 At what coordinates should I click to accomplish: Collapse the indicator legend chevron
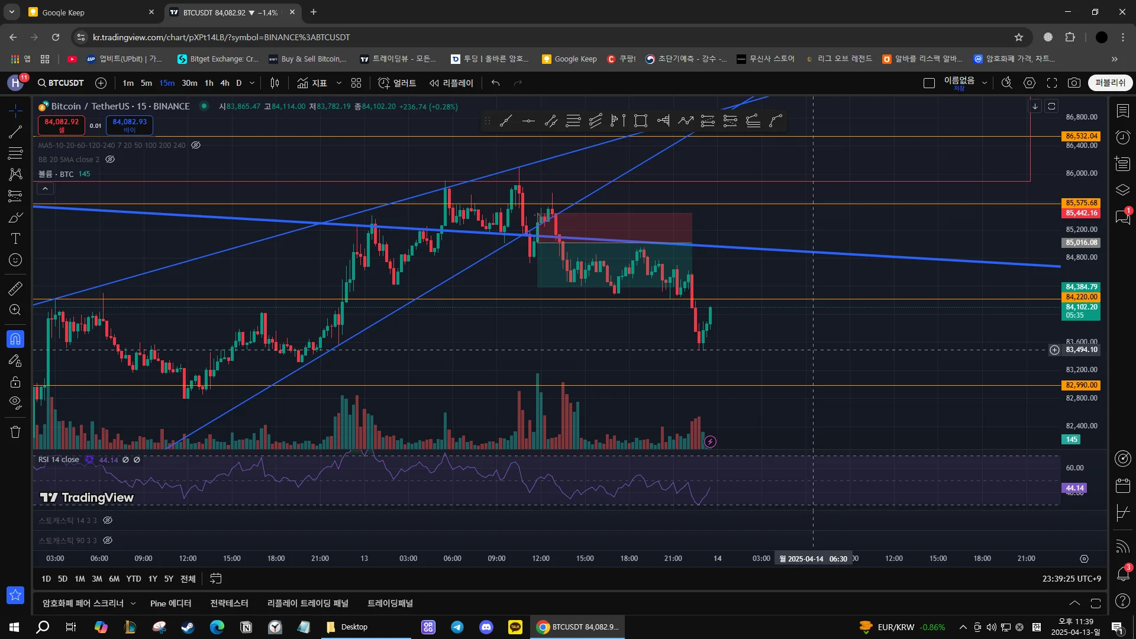45,189
